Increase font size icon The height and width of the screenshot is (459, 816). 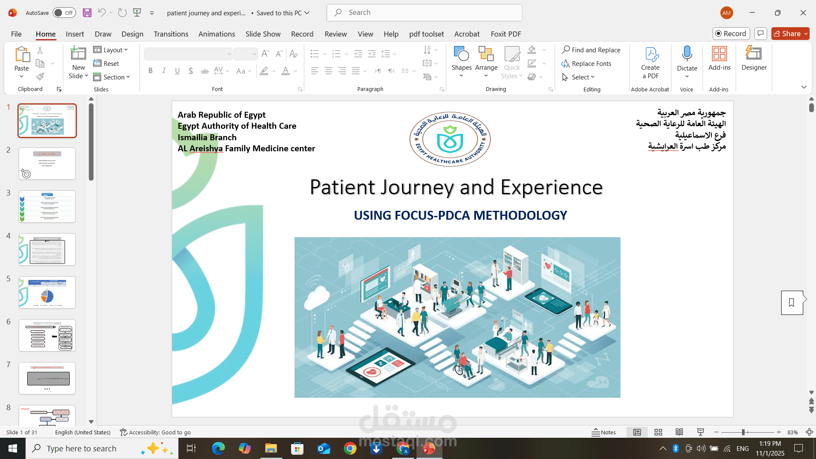click(x=265, y=54)
